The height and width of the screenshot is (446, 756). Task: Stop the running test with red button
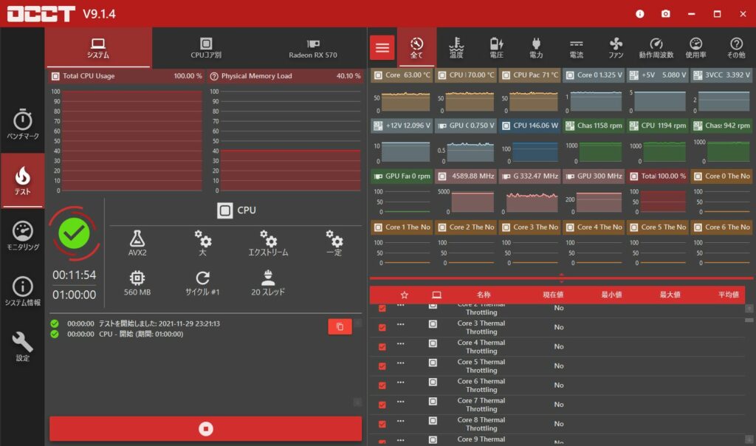pos(206,428)
